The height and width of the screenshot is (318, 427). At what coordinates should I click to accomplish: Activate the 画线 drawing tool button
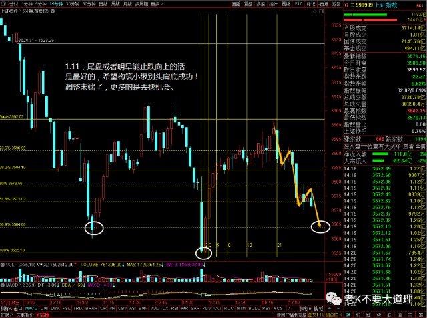coord(286,4)
